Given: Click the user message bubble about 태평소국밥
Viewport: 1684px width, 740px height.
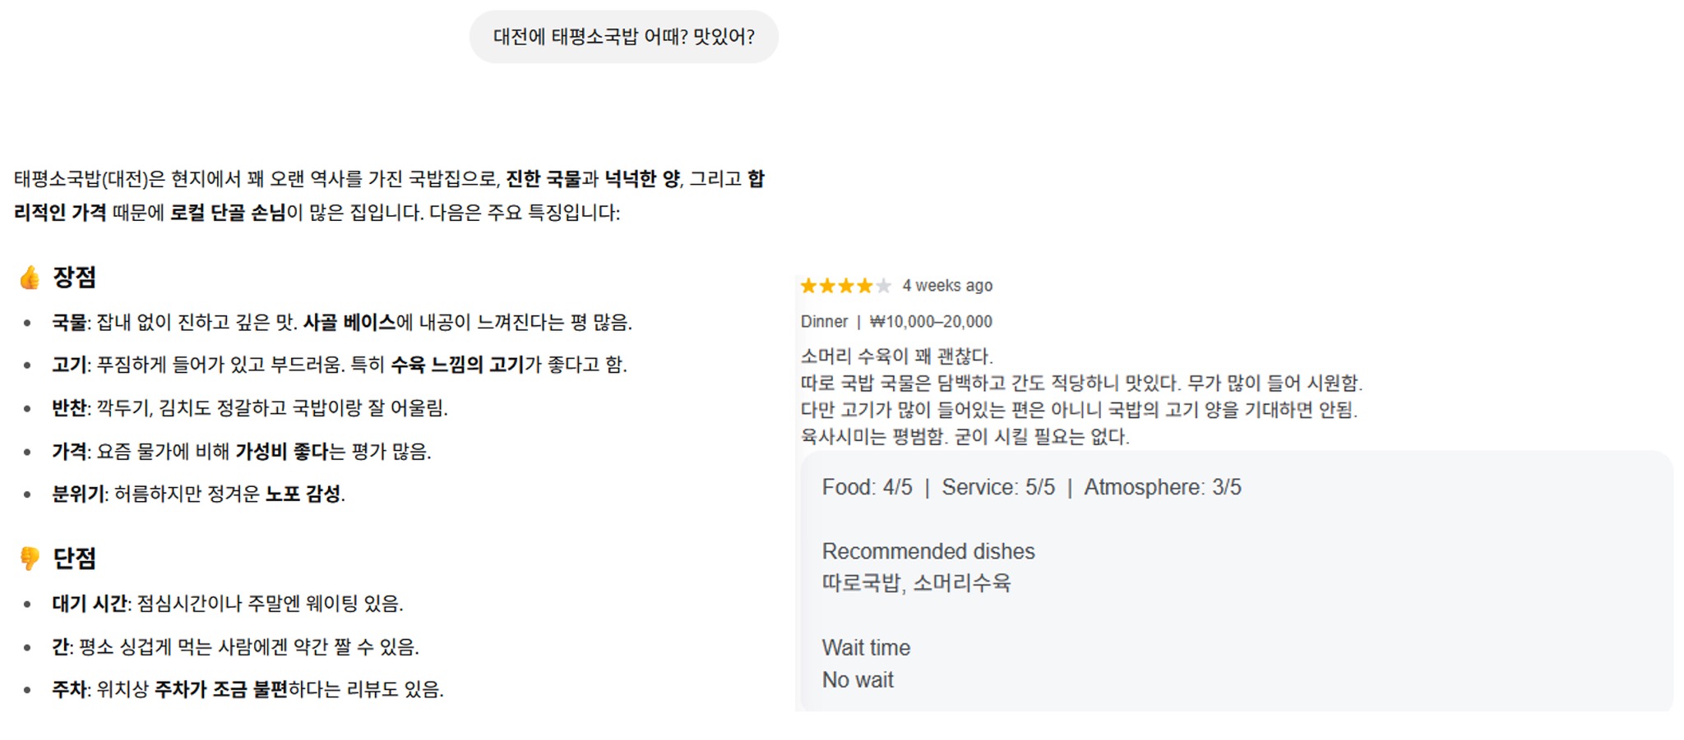Looking at the screenshot, I should click(623, 37).
